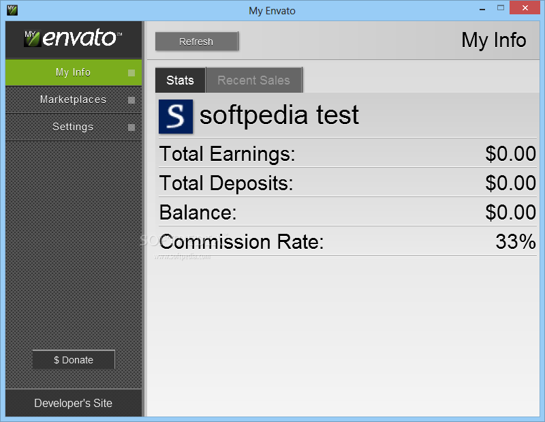Click the Total Earnings label
Viewport: 545px width, 422px height.
(227, 154)
